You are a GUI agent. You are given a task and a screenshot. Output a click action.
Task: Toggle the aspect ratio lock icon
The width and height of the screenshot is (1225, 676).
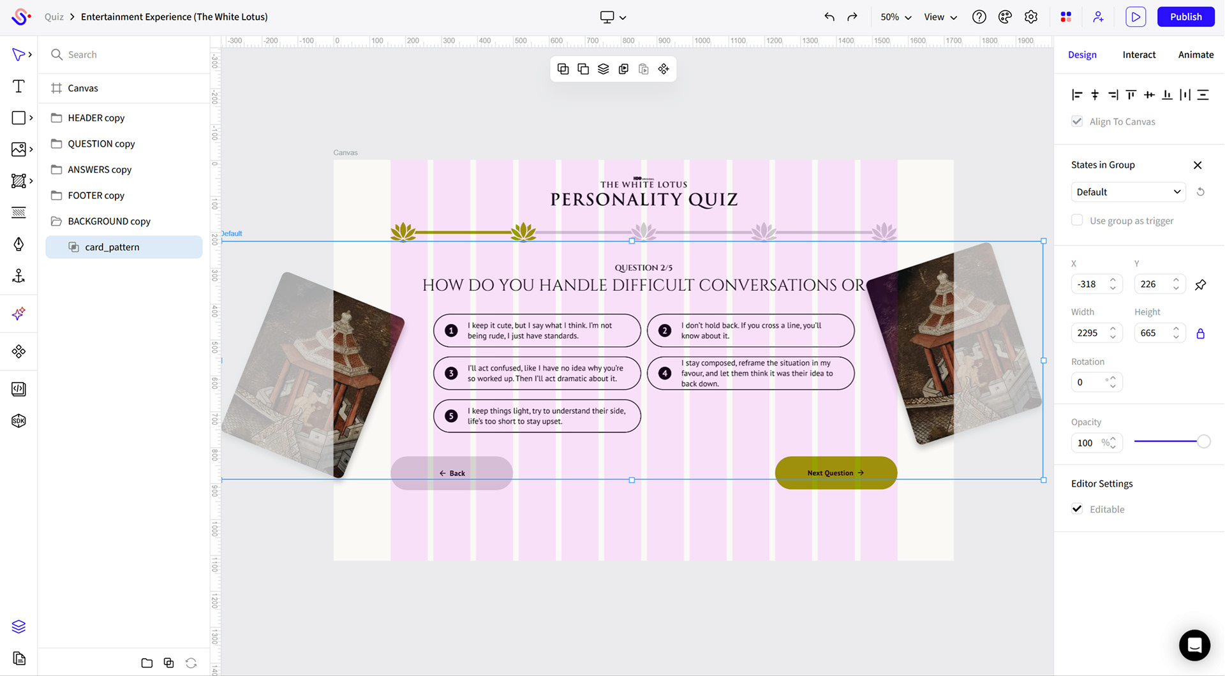1201,334
